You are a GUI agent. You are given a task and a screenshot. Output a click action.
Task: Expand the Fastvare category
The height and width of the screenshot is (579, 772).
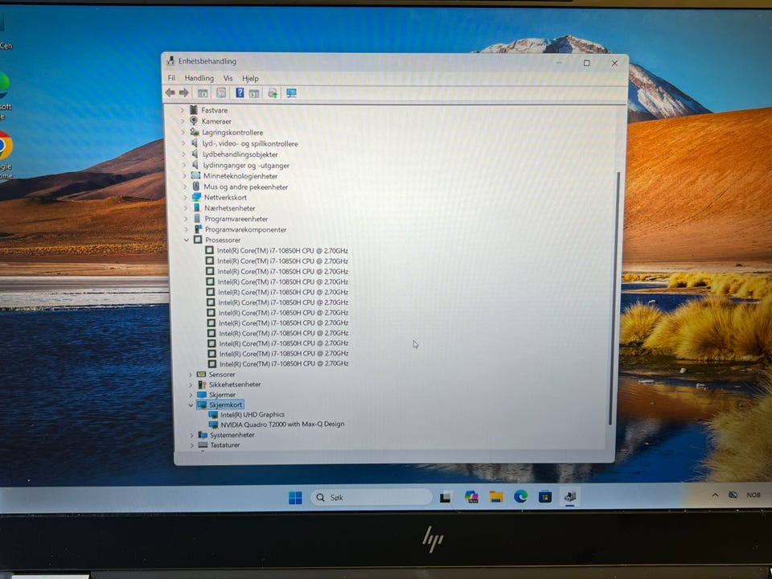pyautogui.click(x=183, y=110)
